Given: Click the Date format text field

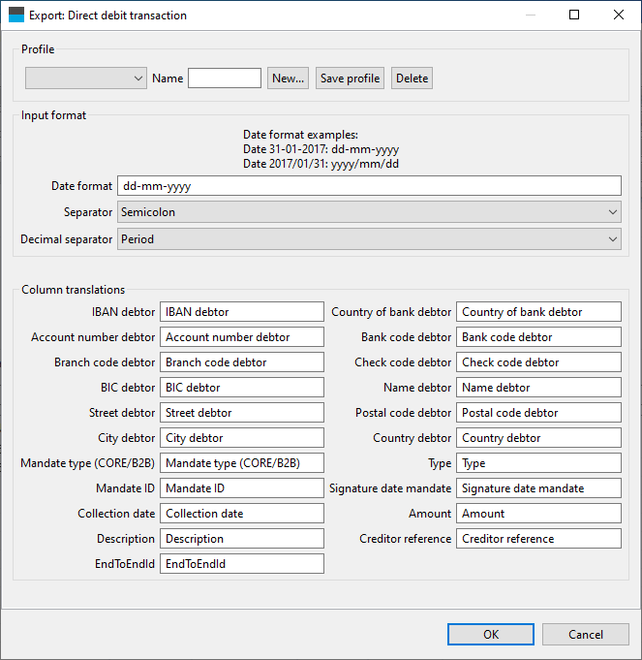Looking at the screenshot, I should point(369,186).
